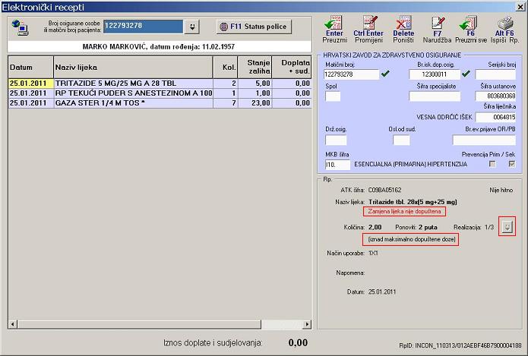Image resolution: width=528 pixels, height=356 pixels.
Task: Click the Naziv lijeka column header
Action: coord(133,68)
